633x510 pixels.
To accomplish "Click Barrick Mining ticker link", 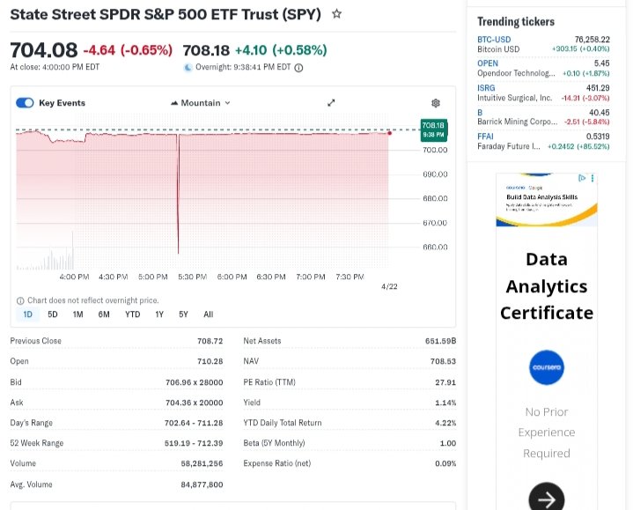I will [517, 122].
